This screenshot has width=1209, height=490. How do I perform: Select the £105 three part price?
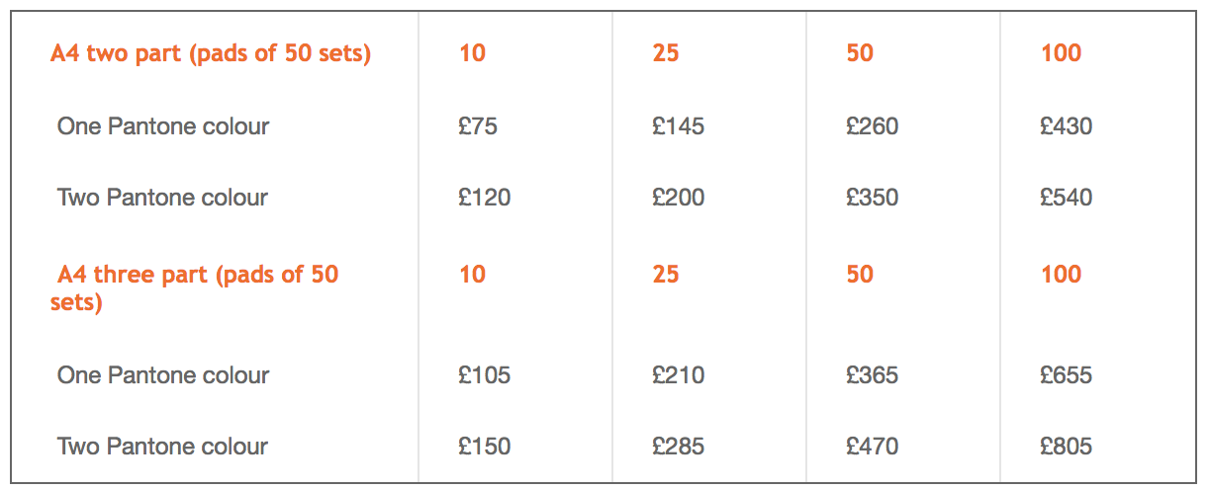485,375
